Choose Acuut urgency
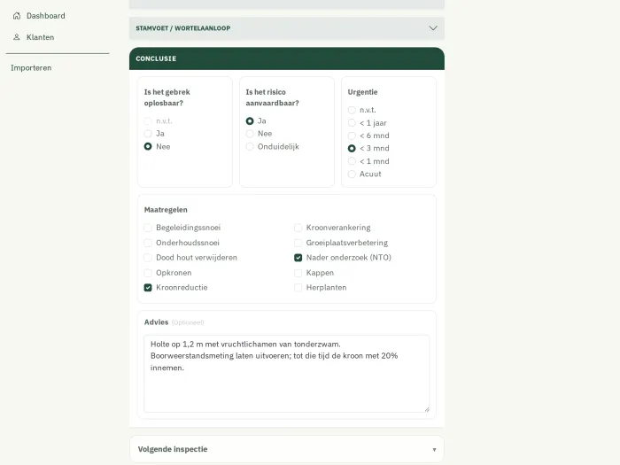Viewport: 620px width, 465px height. 352,174
